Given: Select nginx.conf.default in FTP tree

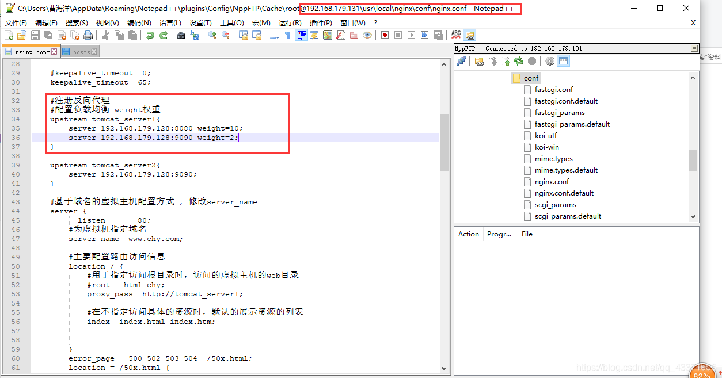Looking at the screenshot, I should (x=564, y=193).
